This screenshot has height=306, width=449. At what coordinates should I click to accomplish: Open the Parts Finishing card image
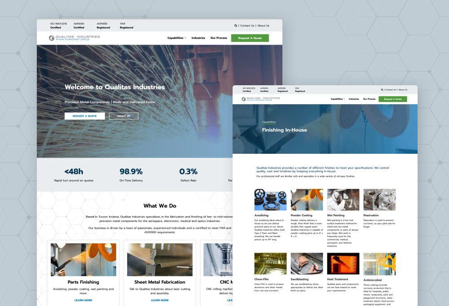point(84,260)
